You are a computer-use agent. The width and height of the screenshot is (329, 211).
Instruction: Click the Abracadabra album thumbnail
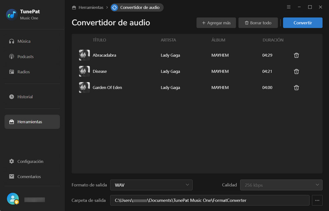(x=84, y=55)
